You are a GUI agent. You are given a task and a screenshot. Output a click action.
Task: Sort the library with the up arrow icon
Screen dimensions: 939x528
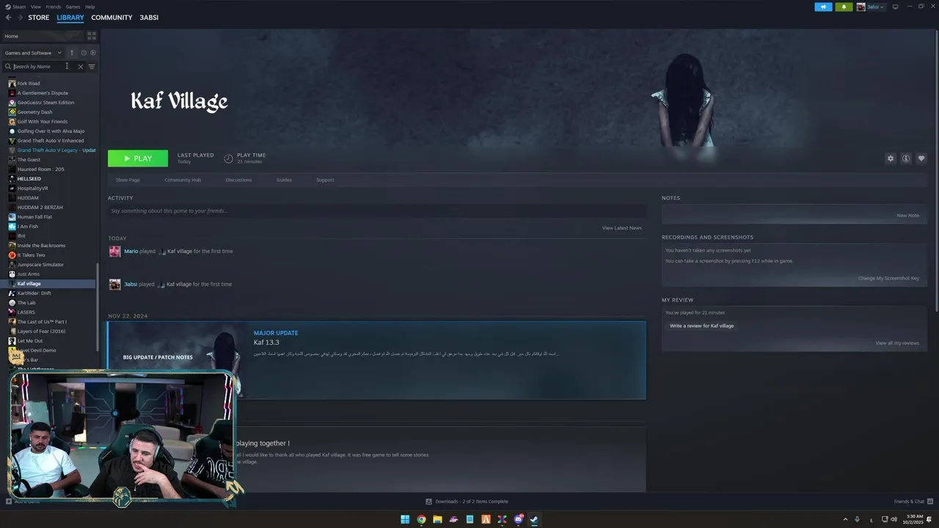72,53
